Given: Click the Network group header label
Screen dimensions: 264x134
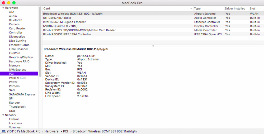Looking at the screenshot, I should tap(11, 115).
